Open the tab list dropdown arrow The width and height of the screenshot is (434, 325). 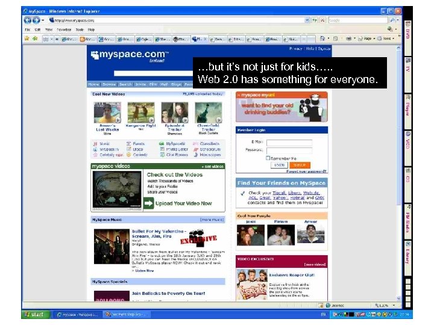pyautogui.click(x=51, y=39)
